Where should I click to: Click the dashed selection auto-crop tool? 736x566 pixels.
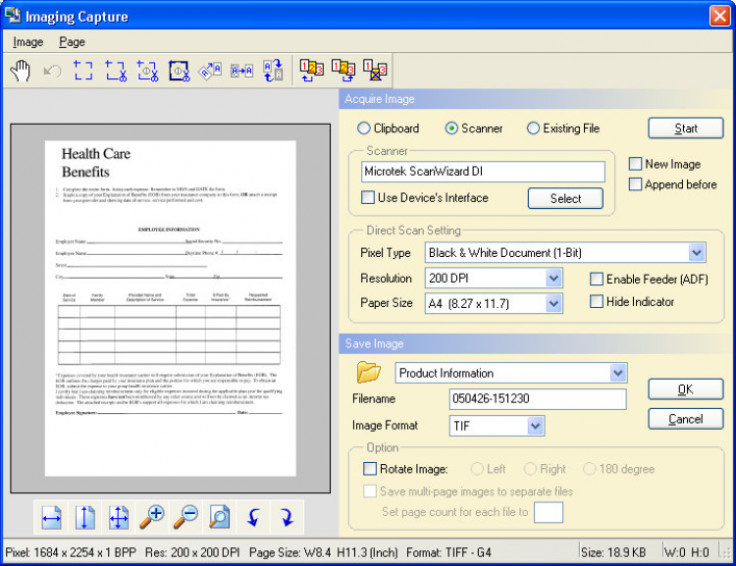coord(147,71)
